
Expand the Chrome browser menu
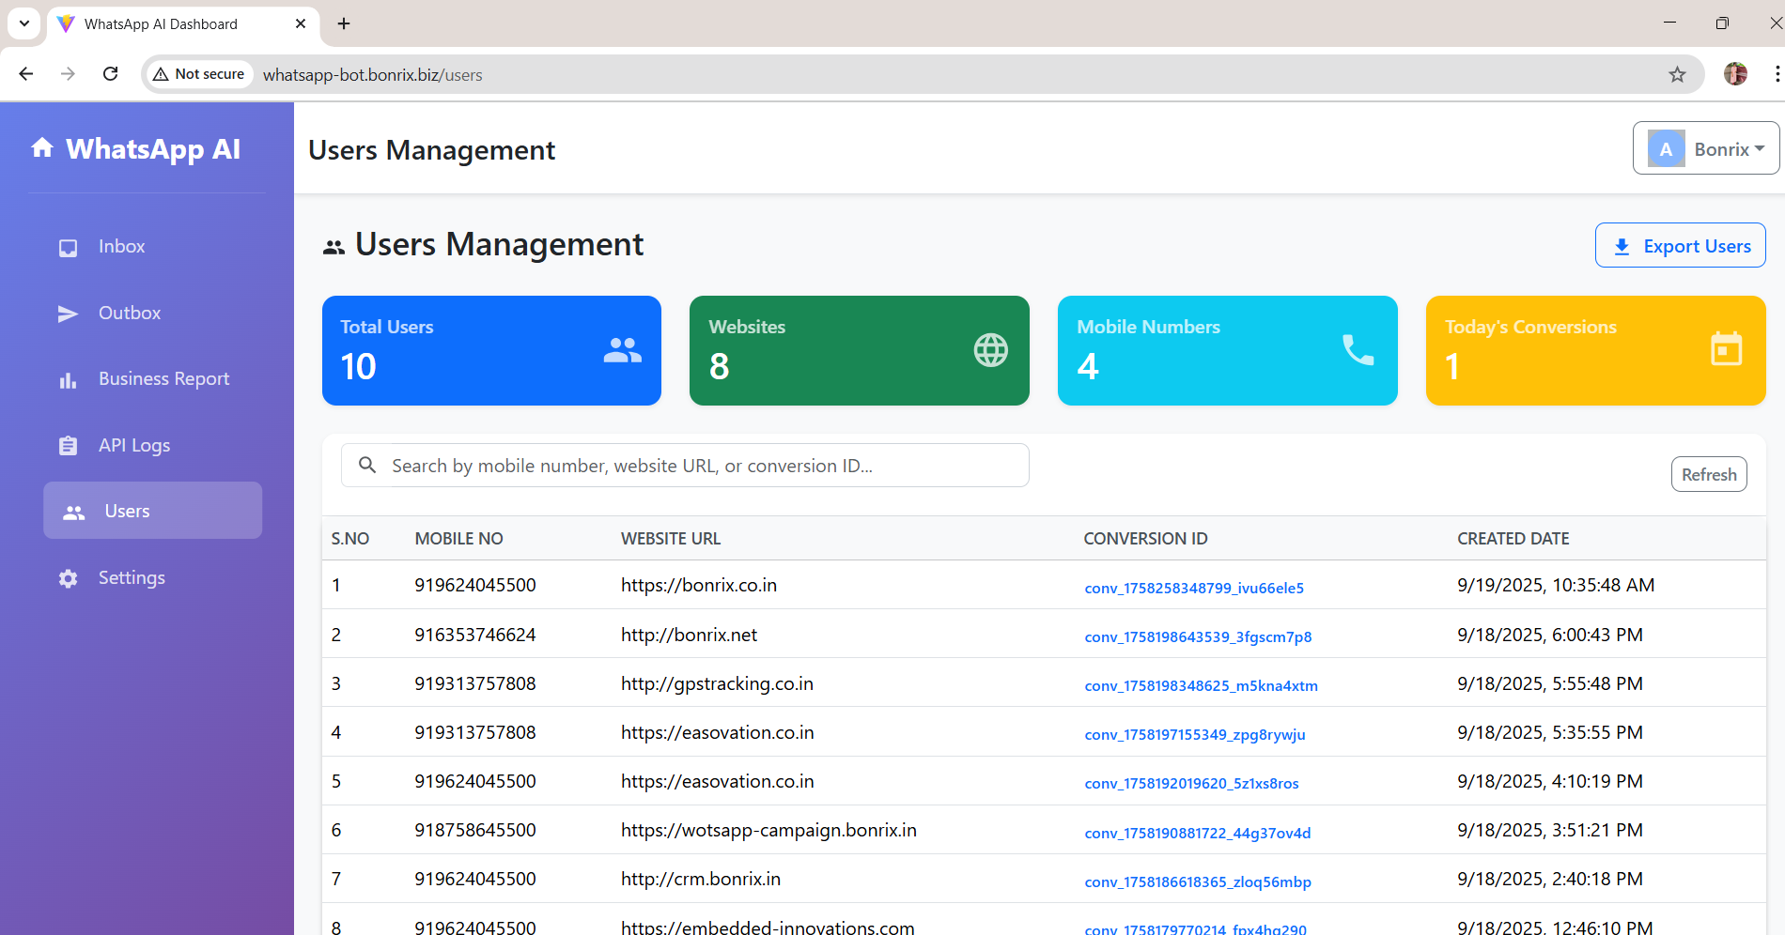click(1777, 74)
